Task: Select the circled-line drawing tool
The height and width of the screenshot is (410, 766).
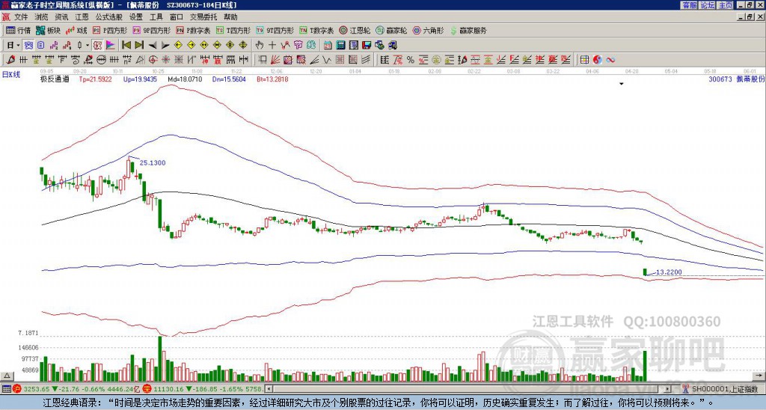Action: (102, 60)
